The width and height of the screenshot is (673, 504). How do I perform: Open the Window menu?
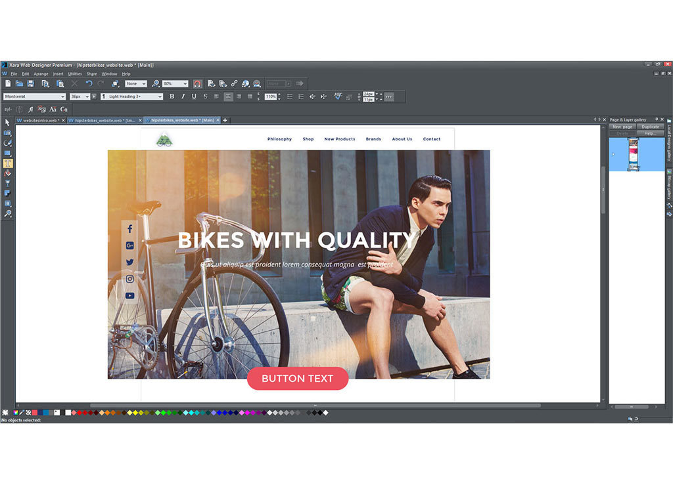[109, 74]
